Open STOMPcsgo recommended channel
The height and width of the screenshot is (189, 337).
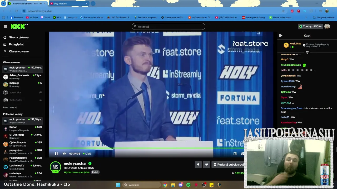22,136
